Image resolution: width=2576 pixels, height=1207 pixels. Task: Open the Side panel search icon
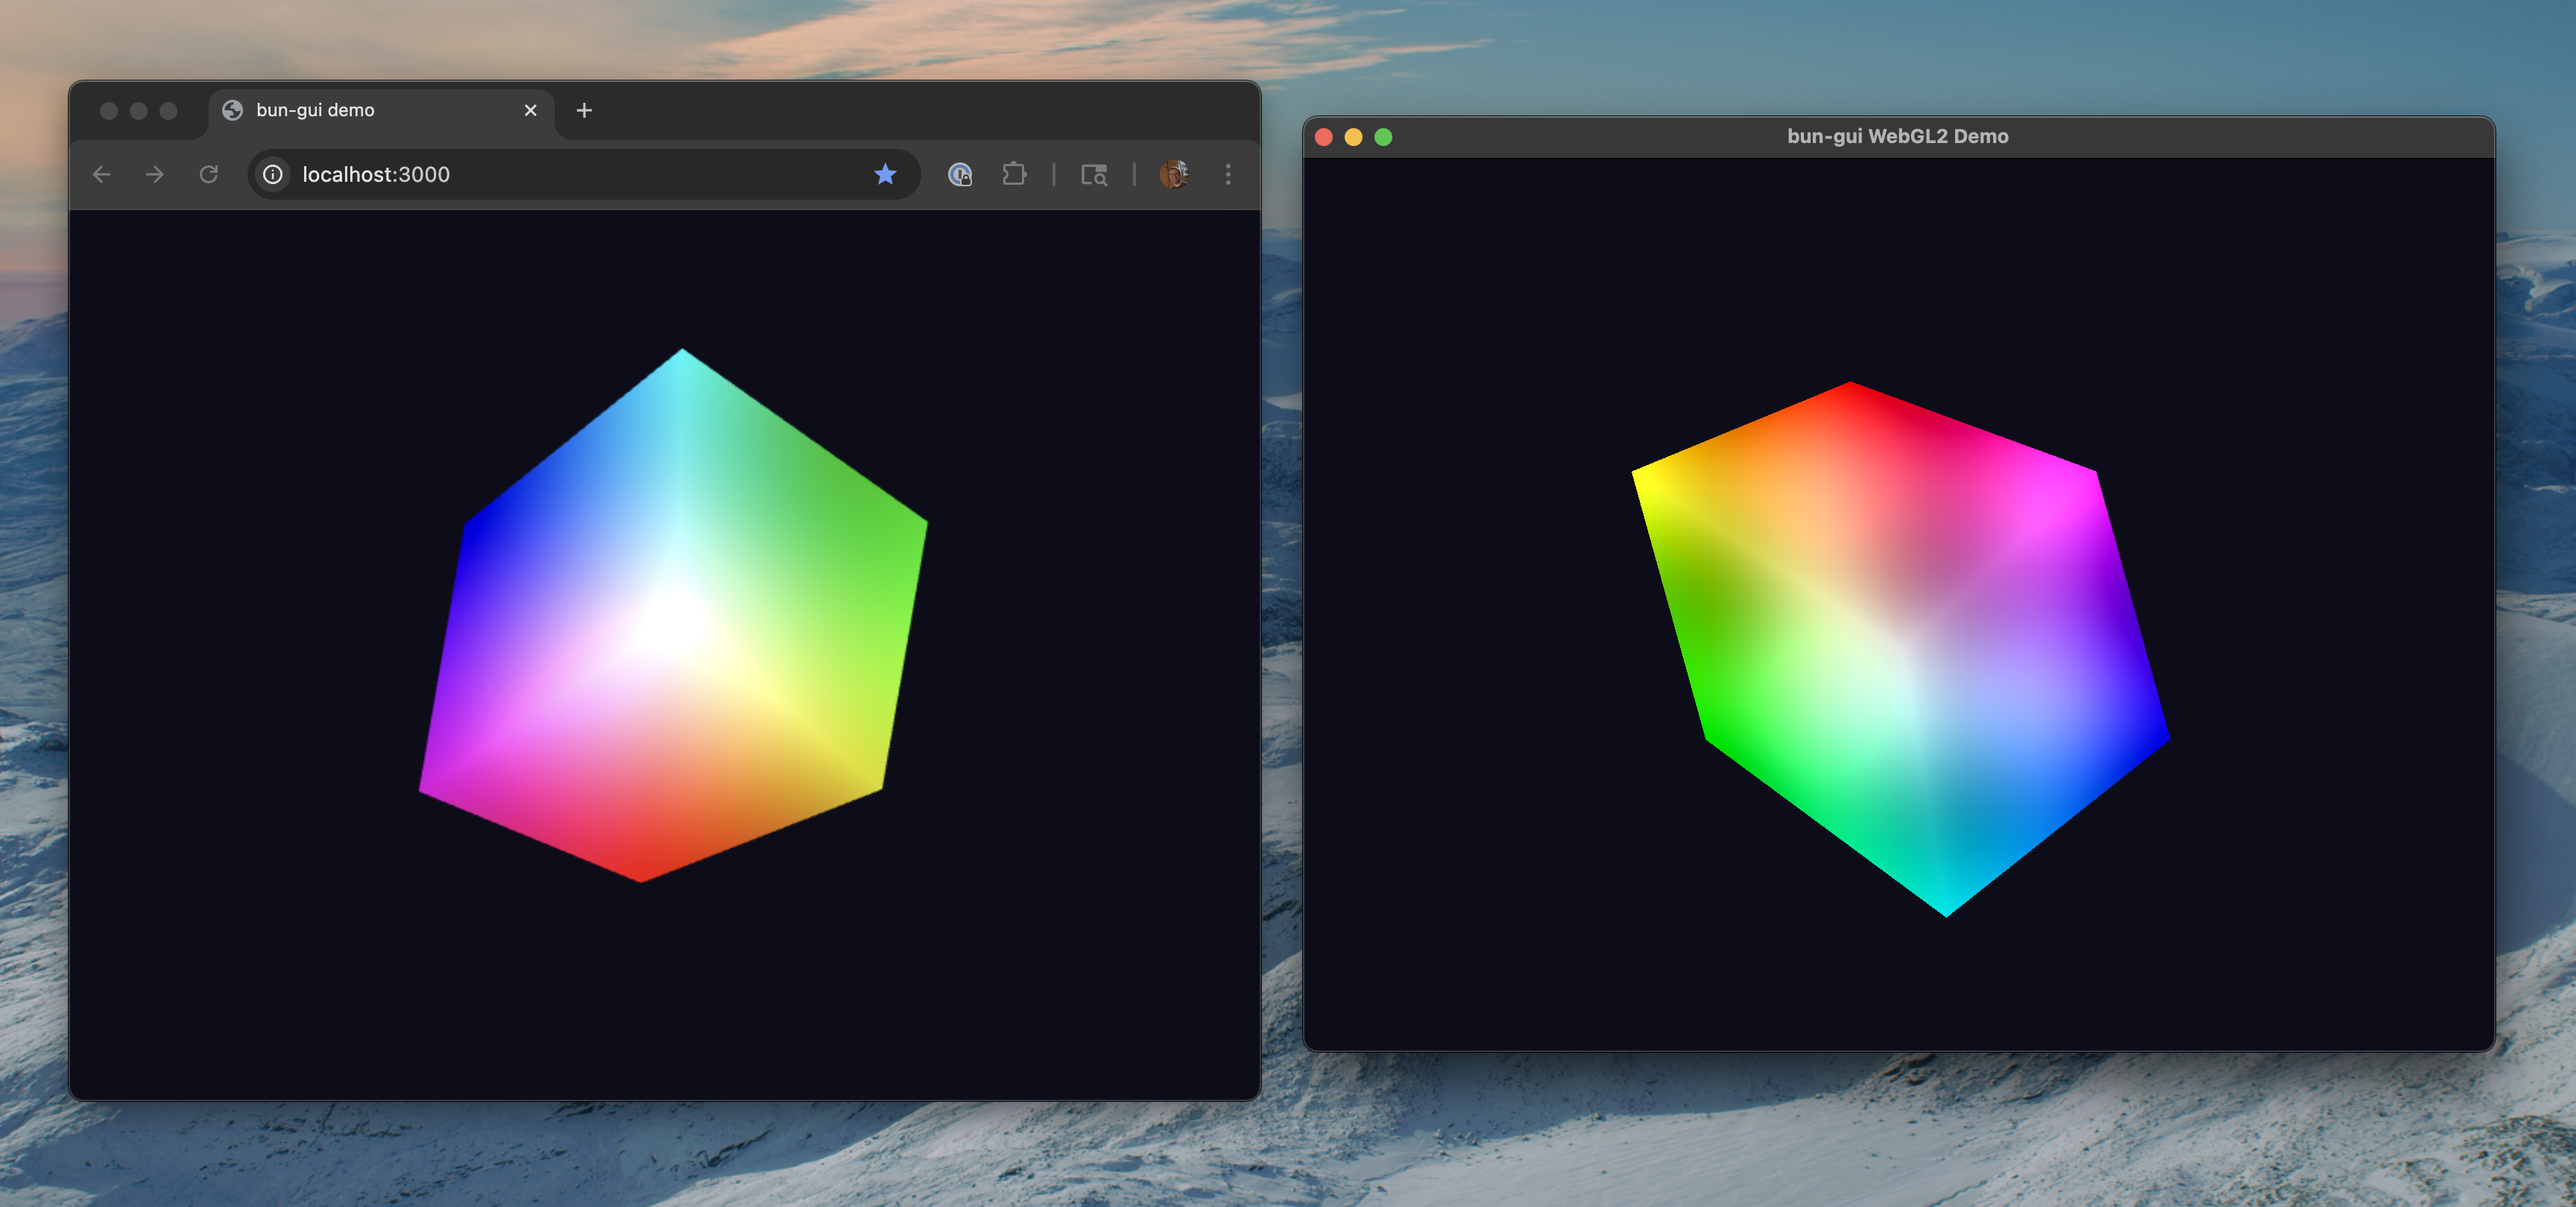tap(1095, 174)
